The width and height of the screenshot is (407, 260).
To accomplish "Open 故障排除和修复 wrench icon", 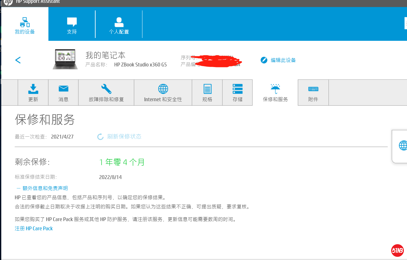I will pyautogui.click(x=106, y=89).
